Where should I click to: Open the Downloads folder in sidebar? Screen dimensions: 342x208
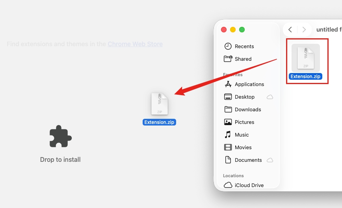pyautogui.click(x=247, y=109)
